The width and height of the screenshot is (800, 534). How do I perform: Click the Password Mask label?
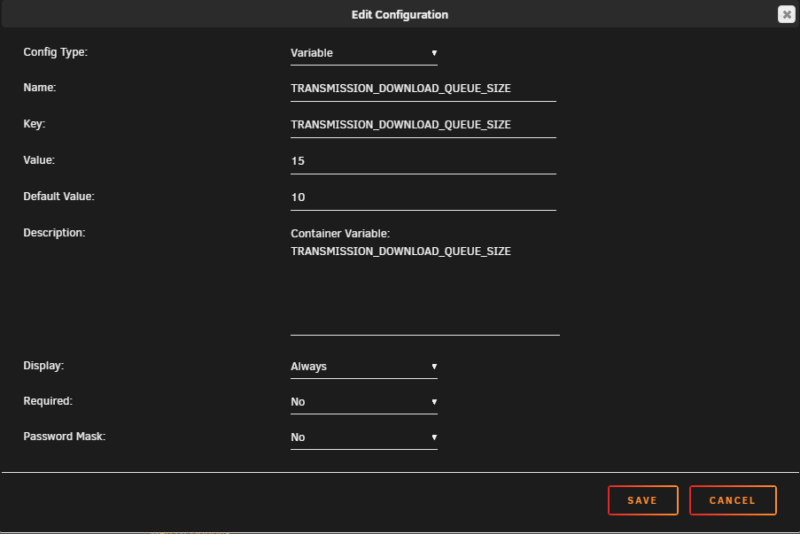[x=65, y=436]
